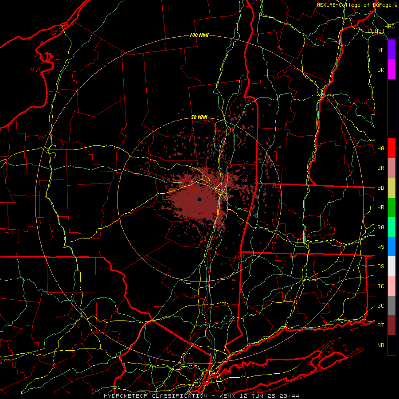Click the NEXLAB-College of DuPage credit text
This screenshot has height=399, width=399.
tap(354, 5)
